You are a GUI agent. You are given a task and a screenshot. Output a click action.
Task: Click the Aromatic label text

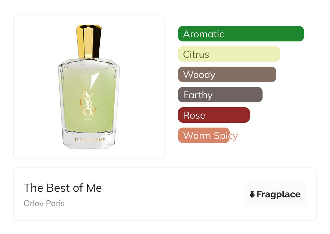tap(203, 34)
